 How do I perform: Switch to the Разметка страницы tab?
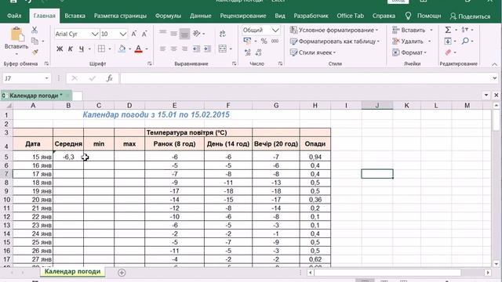click(120, 16)
